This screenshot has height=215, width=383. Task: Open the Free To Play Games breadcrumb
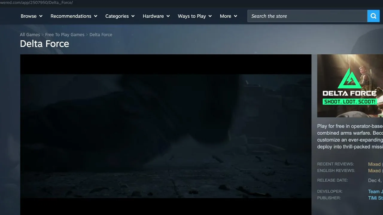point(65,35)
